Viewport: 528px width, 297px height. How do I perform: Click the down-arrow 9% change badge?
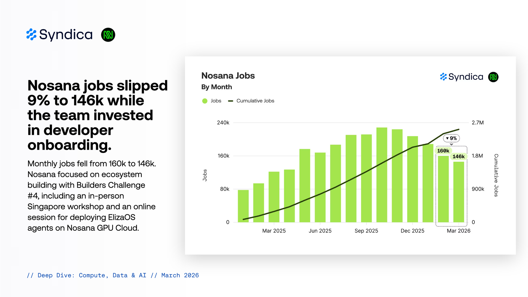point(451,138)
